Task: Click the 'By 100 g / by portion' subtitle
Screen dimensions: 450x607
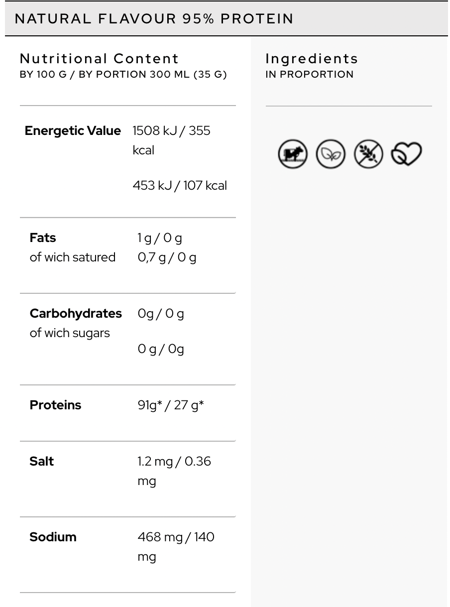Action: pos(123,75)
